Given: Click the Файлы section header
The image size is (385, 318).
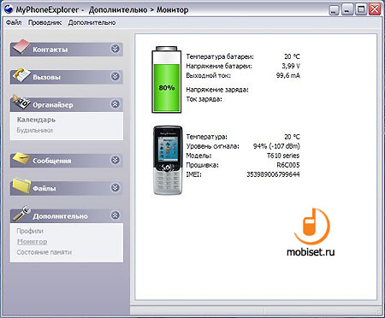Looking at the screenshot, I should (x=67, y=188).
